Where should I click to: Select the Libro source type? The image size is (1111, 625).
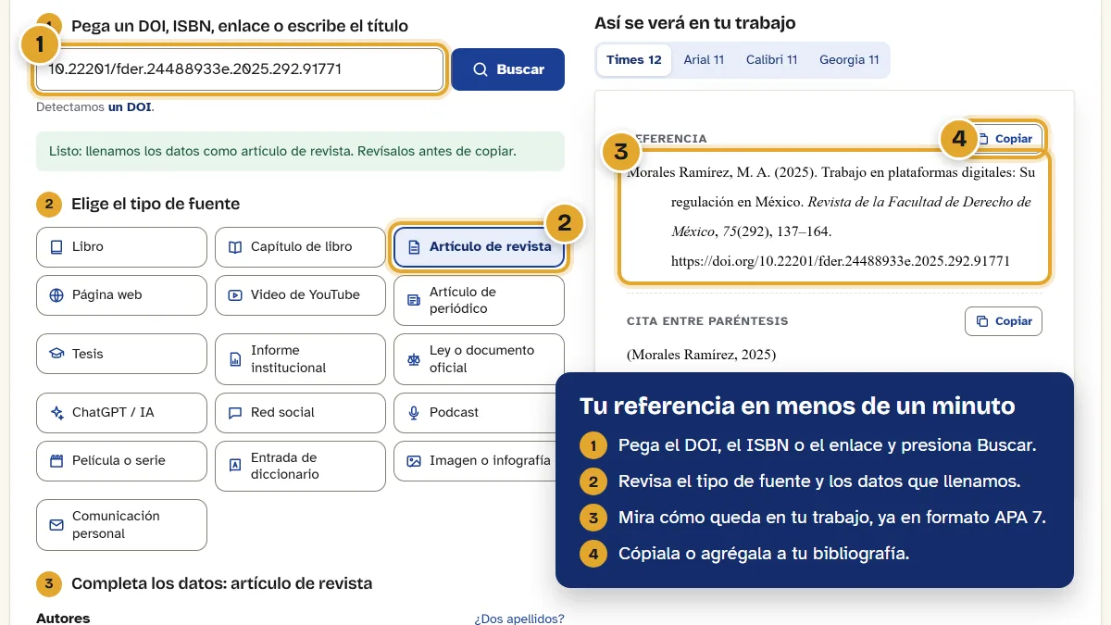[121, 247]
